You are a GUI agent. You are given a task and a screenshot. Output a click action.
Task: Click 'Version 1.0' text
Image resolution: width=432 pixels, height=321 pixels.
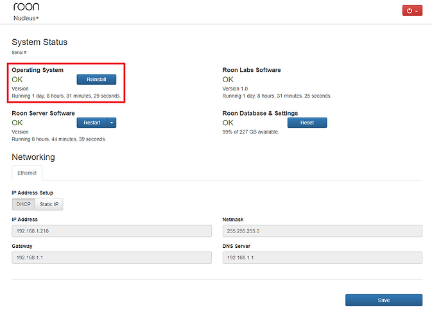pos(235,89)
